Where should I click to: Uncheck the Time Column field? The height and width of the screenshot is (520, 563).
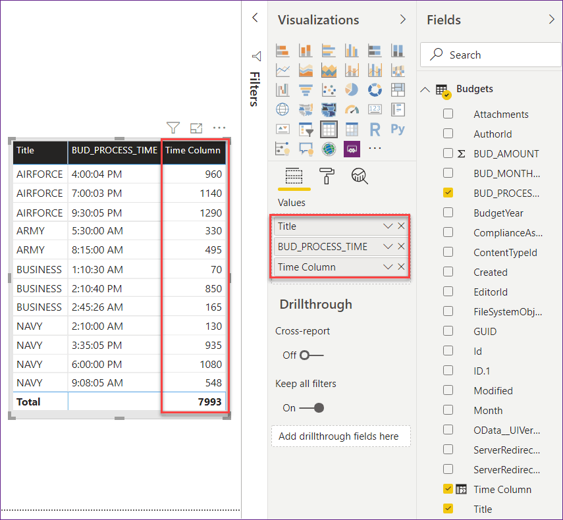coord(448,489)
